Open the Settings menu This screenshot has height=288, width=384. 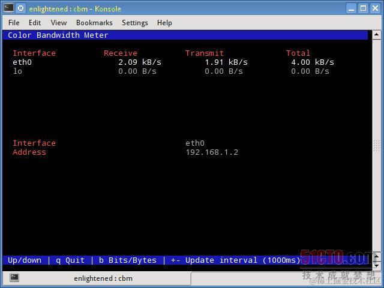click(134, 23)
